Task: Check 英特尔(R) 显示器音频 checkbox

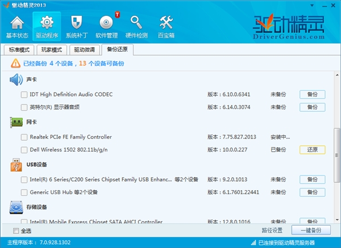Action: pos(24,107)
